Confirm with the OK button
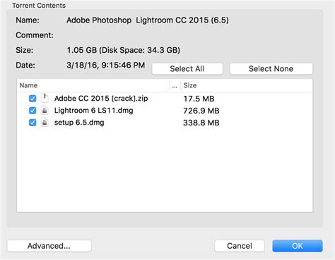The image size is (335, 260). (298, 246)
